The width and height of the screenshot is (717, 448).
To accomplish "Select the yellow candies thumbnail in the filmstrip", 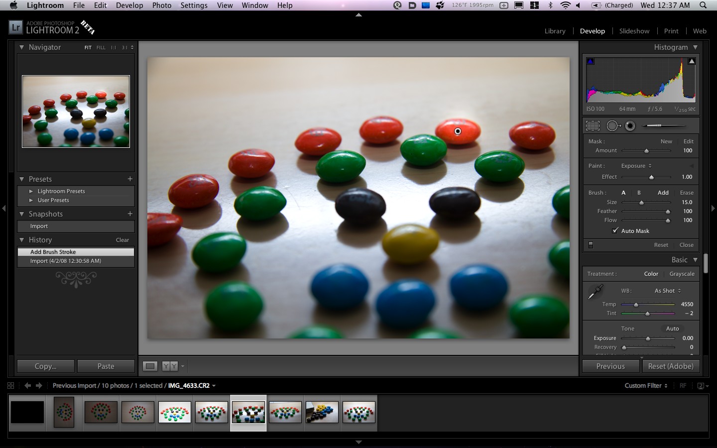I will point(322,412).
